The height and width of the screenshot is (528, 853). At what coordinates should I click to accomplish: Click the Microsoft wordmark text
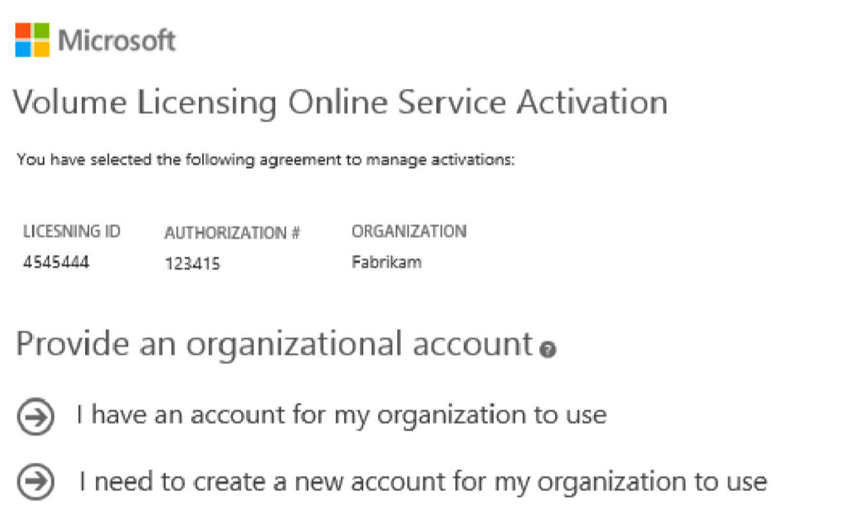(x=117, y=40)
